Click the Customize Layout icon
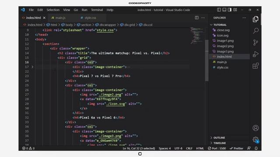Screen dimensions: 280x157 (235, 10)
